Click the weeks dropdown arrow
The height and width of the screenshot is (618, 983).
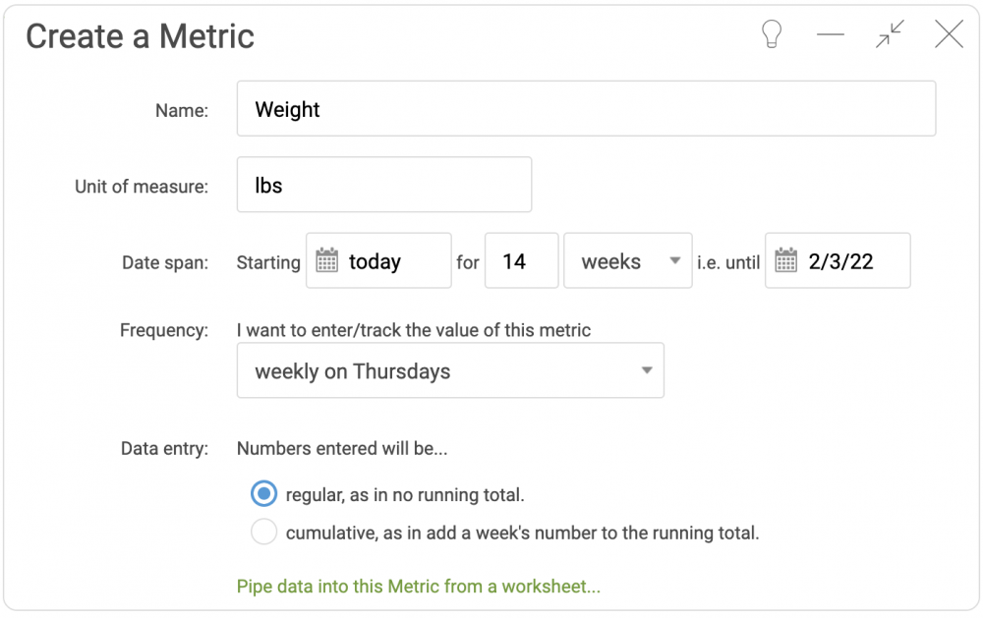pyautogui.click(x=675, y=260)
